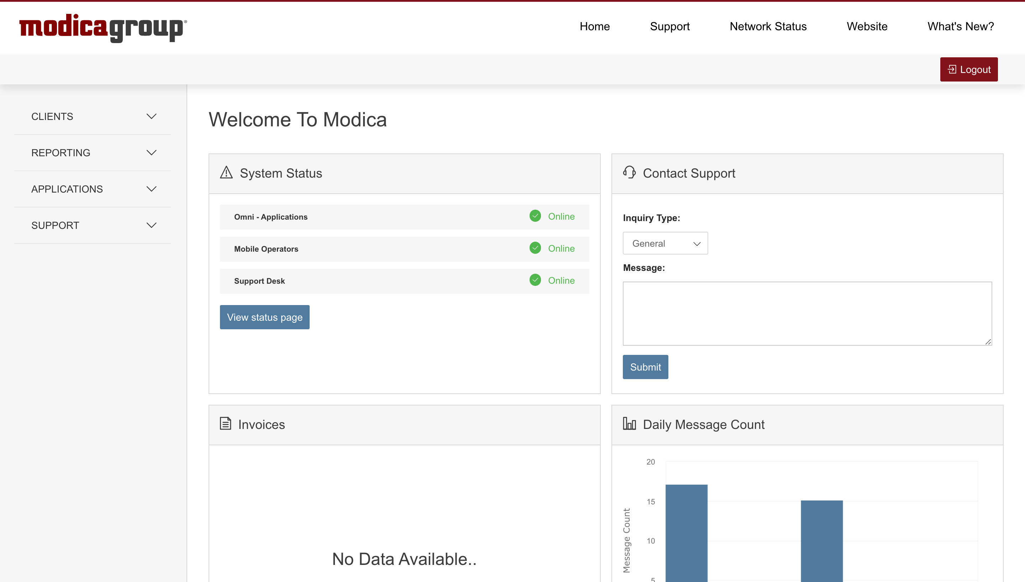Expand the APPLICATIONS sidebar section

coord(93,189)
